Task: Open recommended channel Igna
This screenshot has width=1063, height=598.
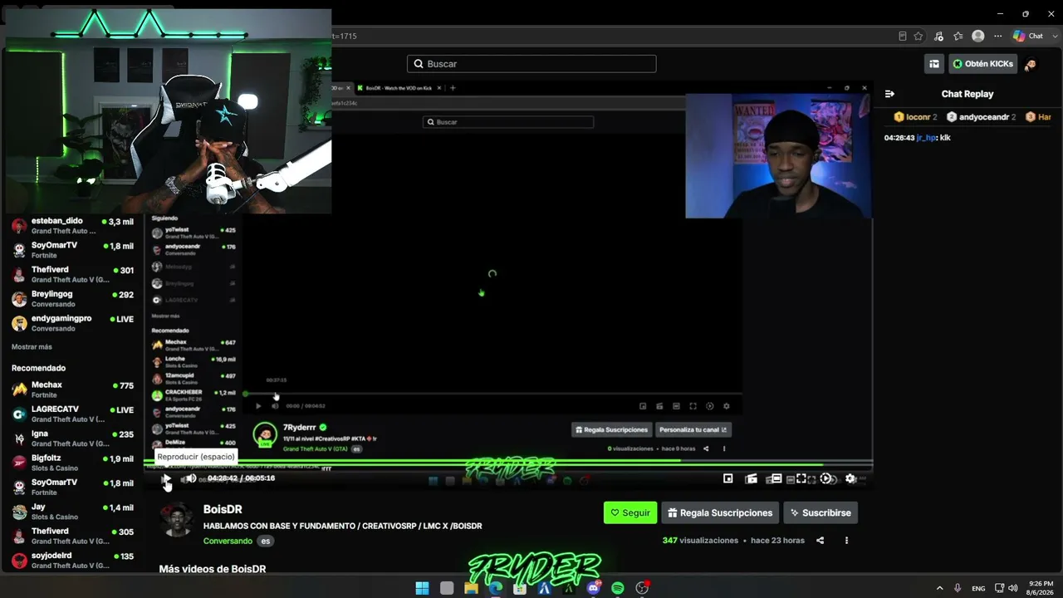Action: pyautogui.click(x=73, y=438)
